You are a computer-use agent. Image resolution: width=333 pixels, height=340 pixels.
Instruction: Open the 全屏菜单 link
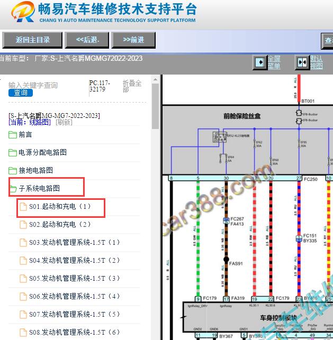(274, 62)
